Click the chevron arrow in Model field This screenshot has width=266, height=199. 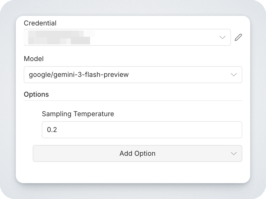(x=234, y=75)
